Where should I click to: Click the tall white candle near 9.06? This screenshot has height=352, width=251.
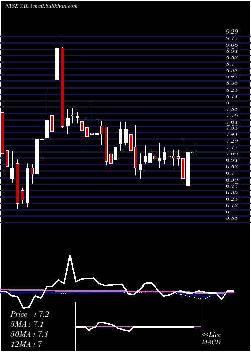(x=57, y=64)
